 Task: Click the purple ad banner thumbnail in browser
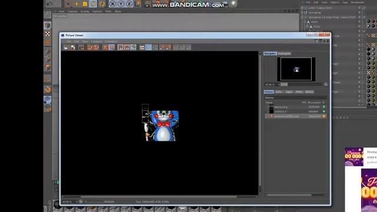point(354,157)
